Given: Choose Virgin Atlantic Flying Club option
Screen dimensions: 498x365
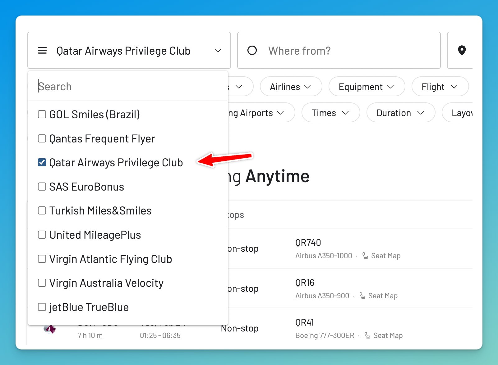Looking at the screenshot, I should click(110, 259).
